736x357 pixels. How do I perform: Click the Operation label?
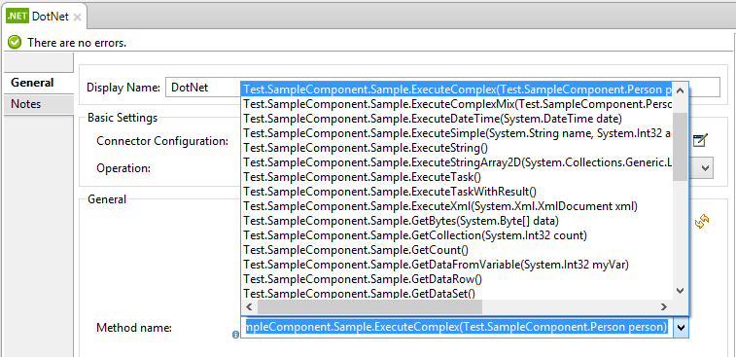tap(123, 168)
